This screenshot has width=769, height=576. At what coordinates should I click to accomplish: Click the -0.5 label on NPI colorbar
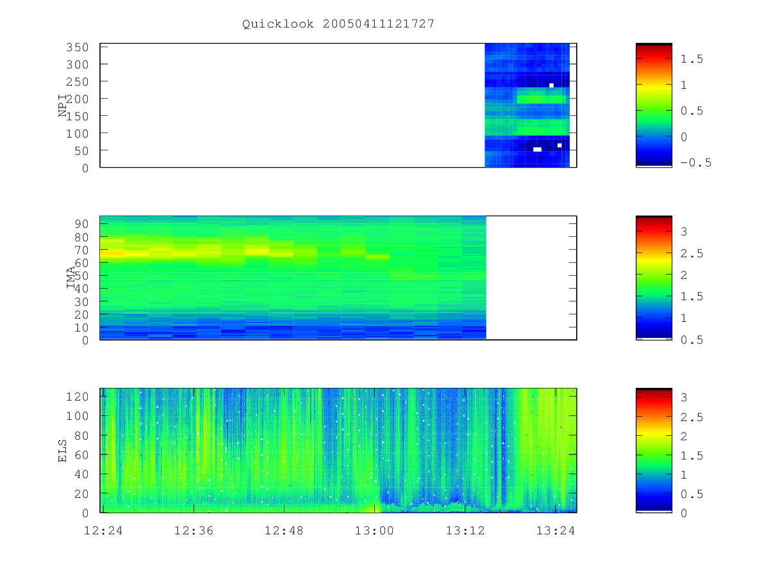(696, 163)
